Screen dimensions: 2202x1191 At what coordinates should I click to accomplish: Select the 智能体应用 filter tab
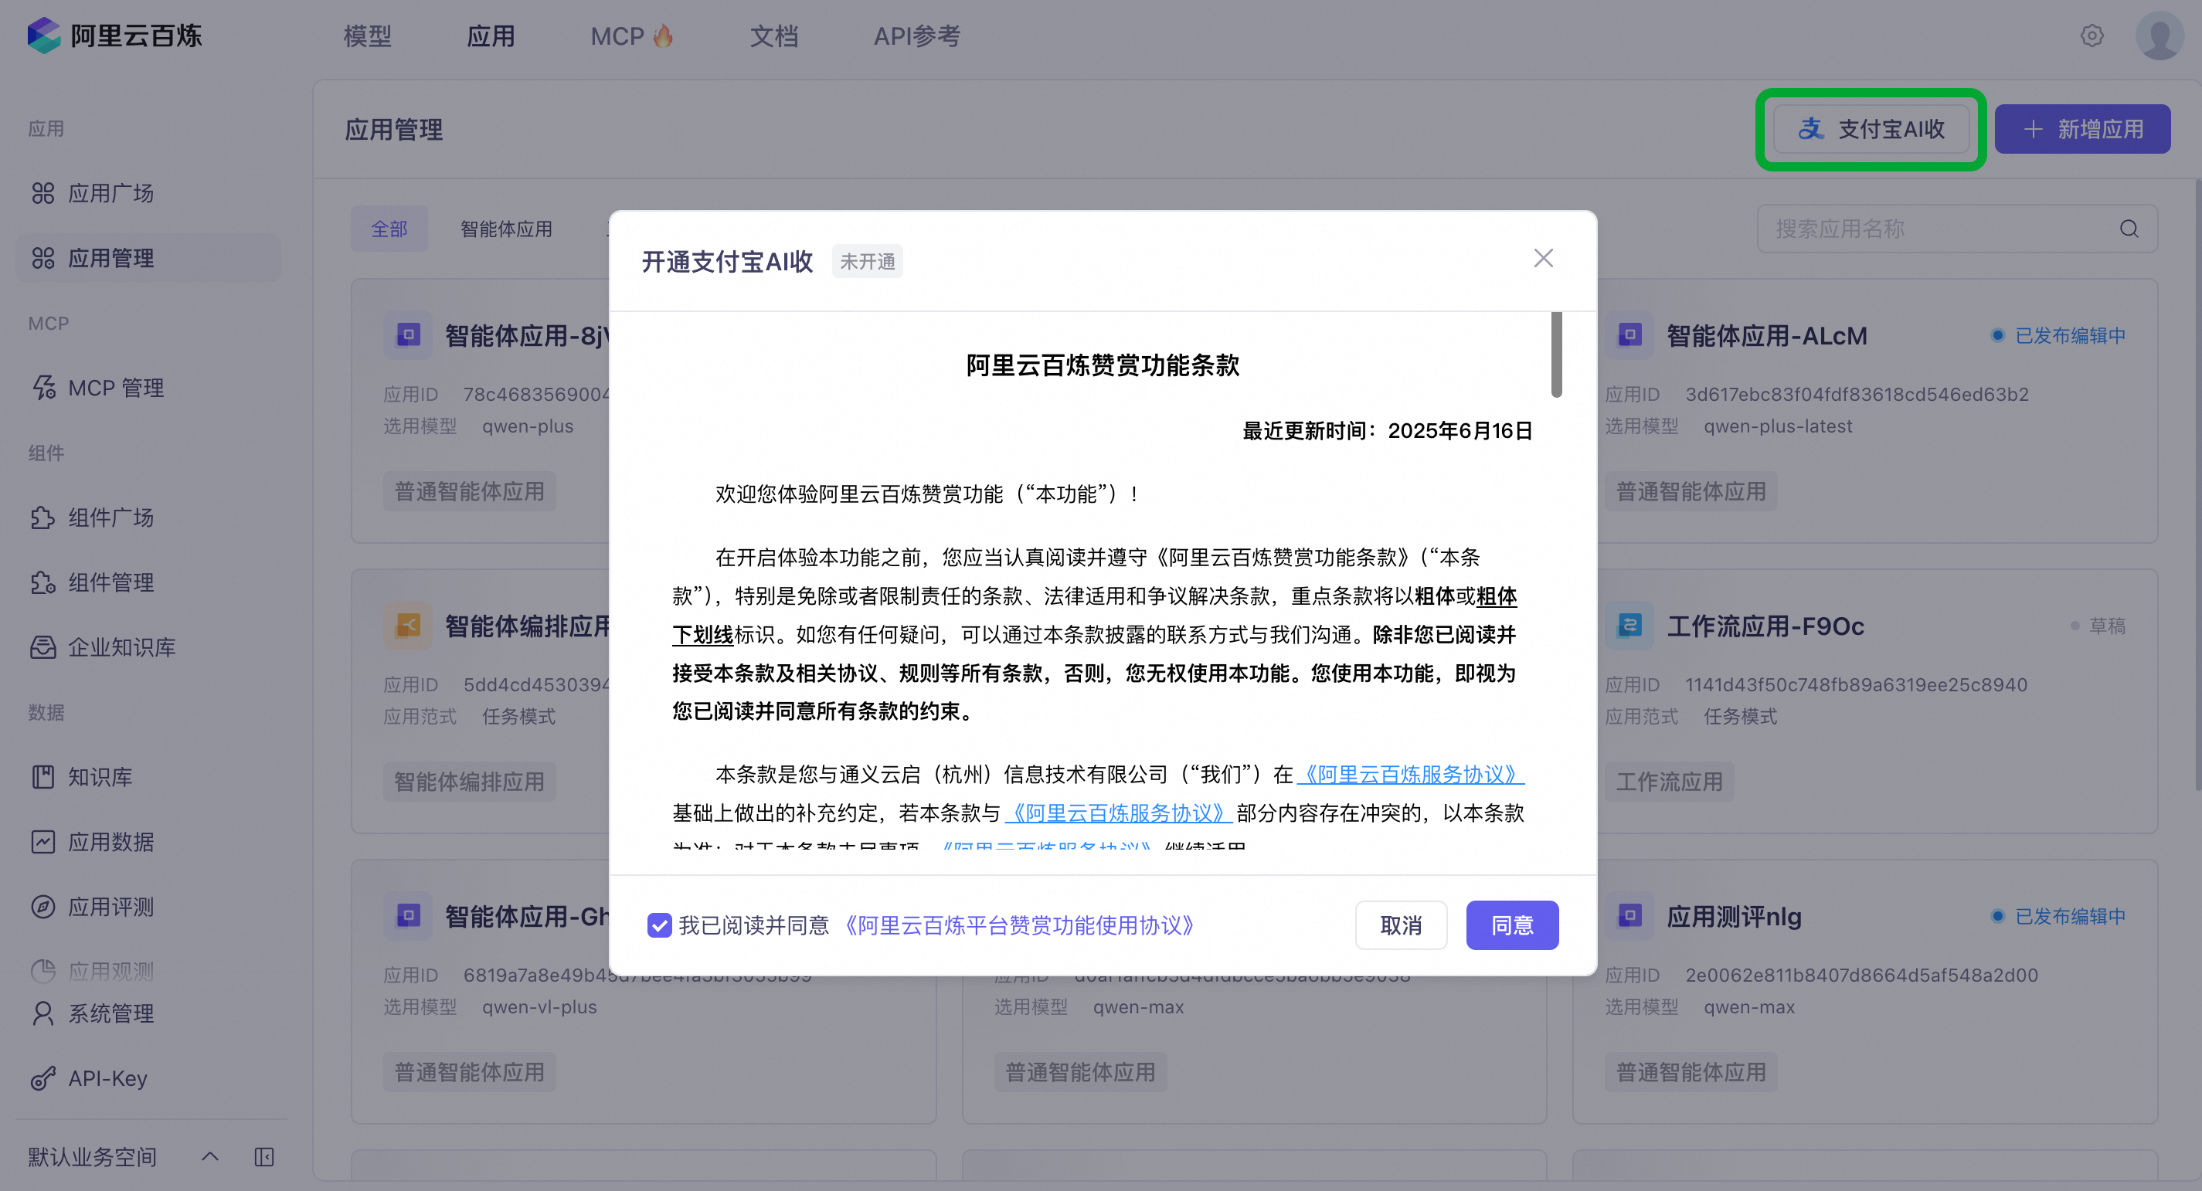[506, 229]
